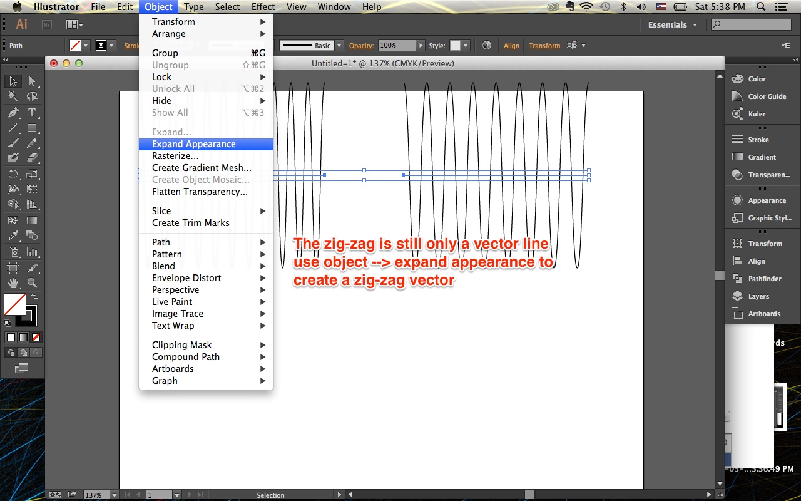Open the Envelope Distort submenu

206,278
